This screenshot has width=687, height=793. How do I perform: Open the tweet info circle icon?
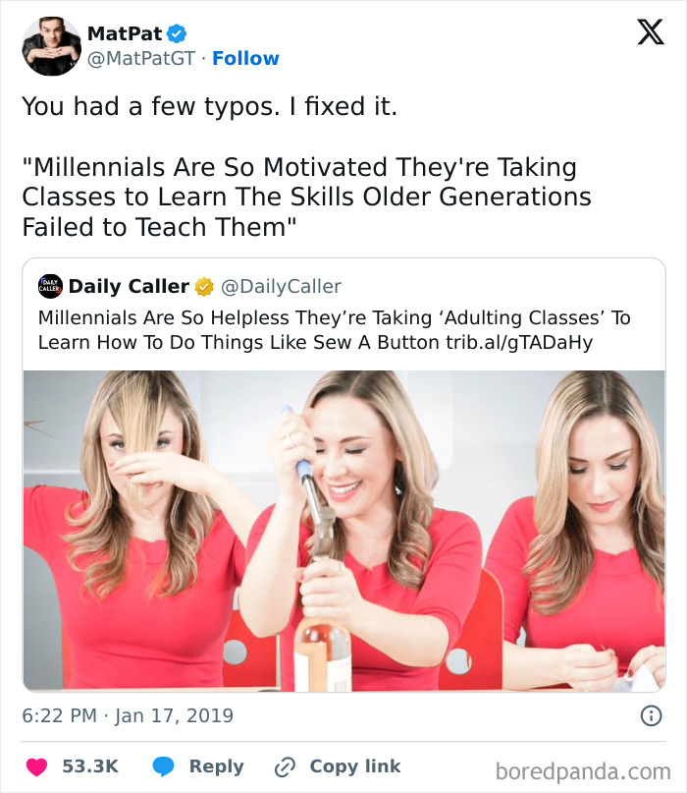point(650,716)
